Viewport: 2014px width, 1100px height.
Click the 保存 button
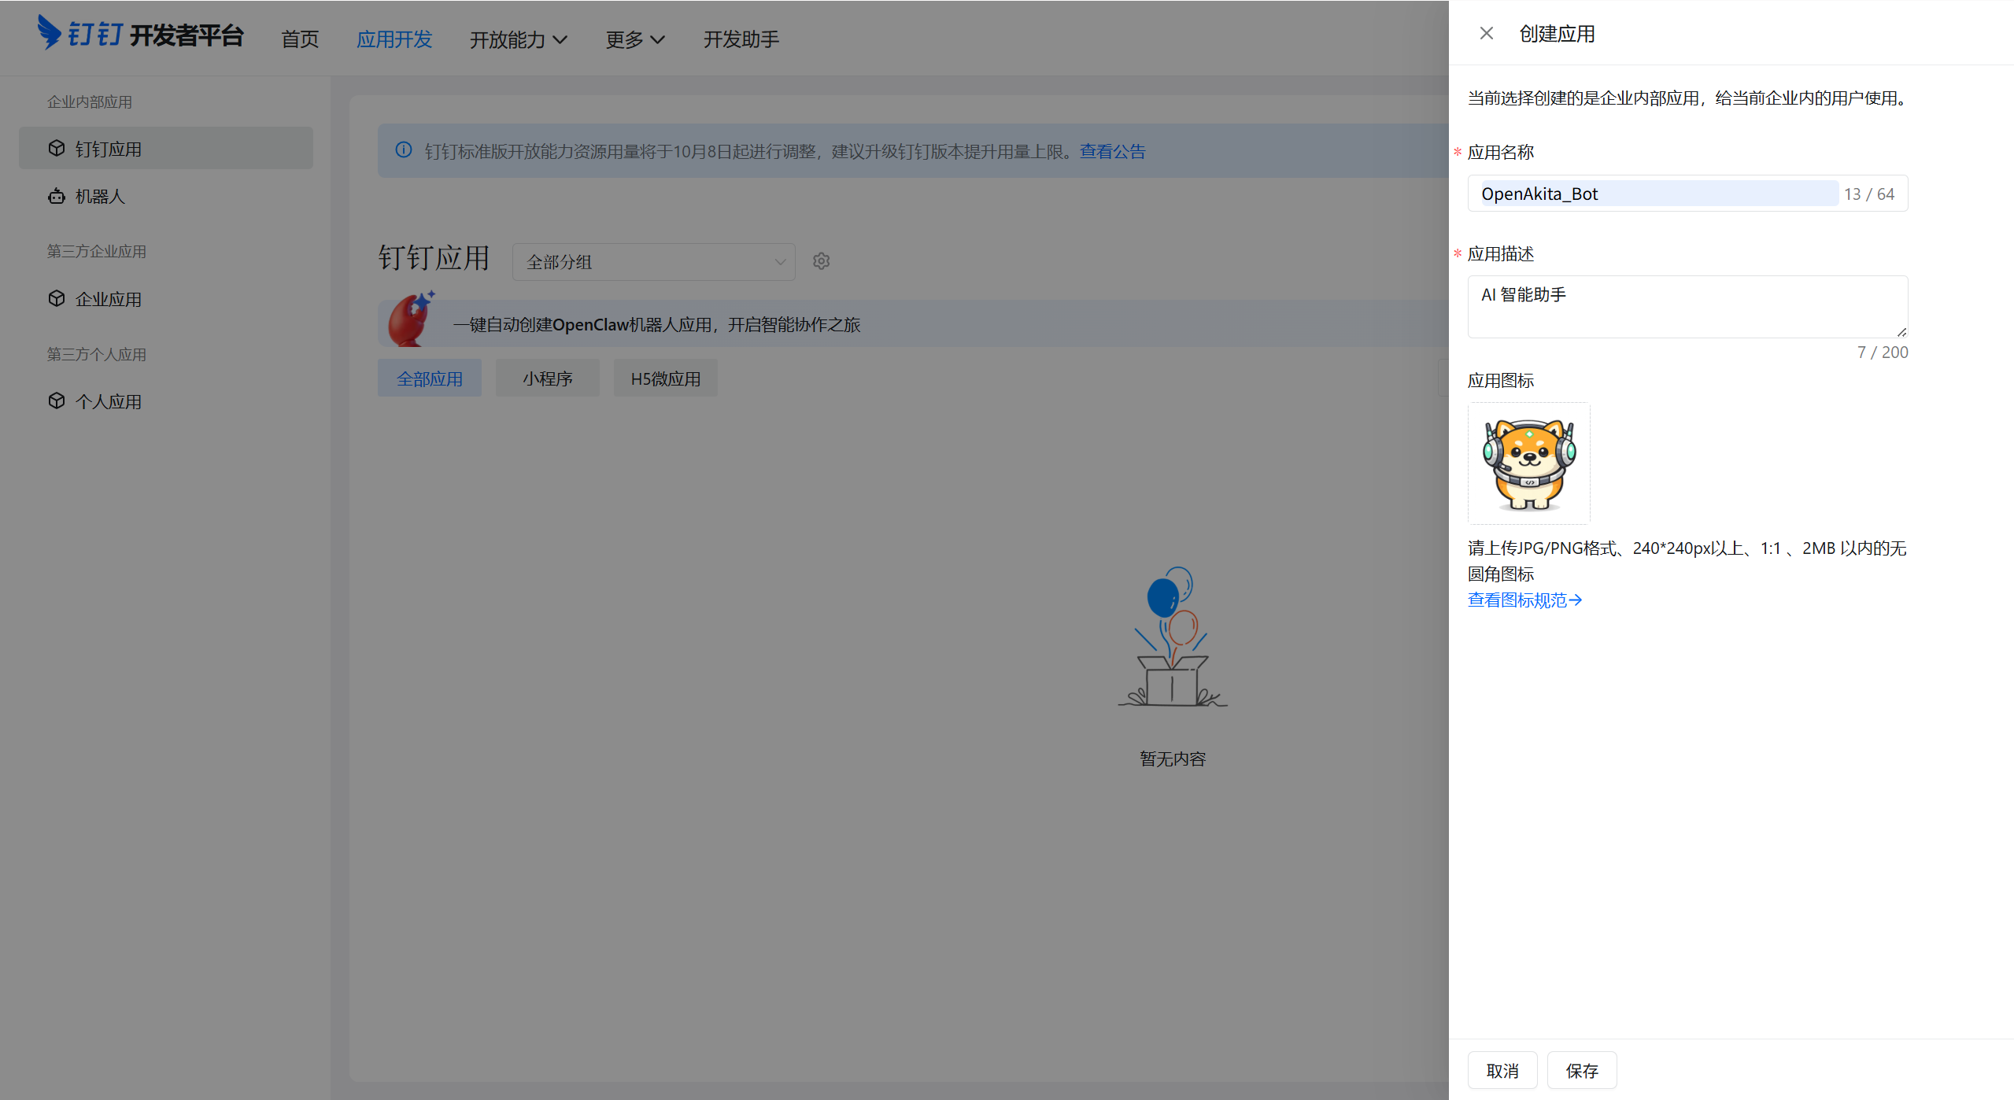1582,1070
